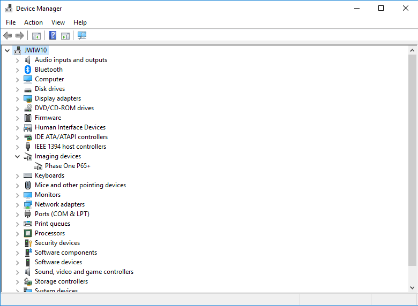
Task: Click Scan for hardware changes monitor icon
Action: pyautogui.click(x=82, y=35)
